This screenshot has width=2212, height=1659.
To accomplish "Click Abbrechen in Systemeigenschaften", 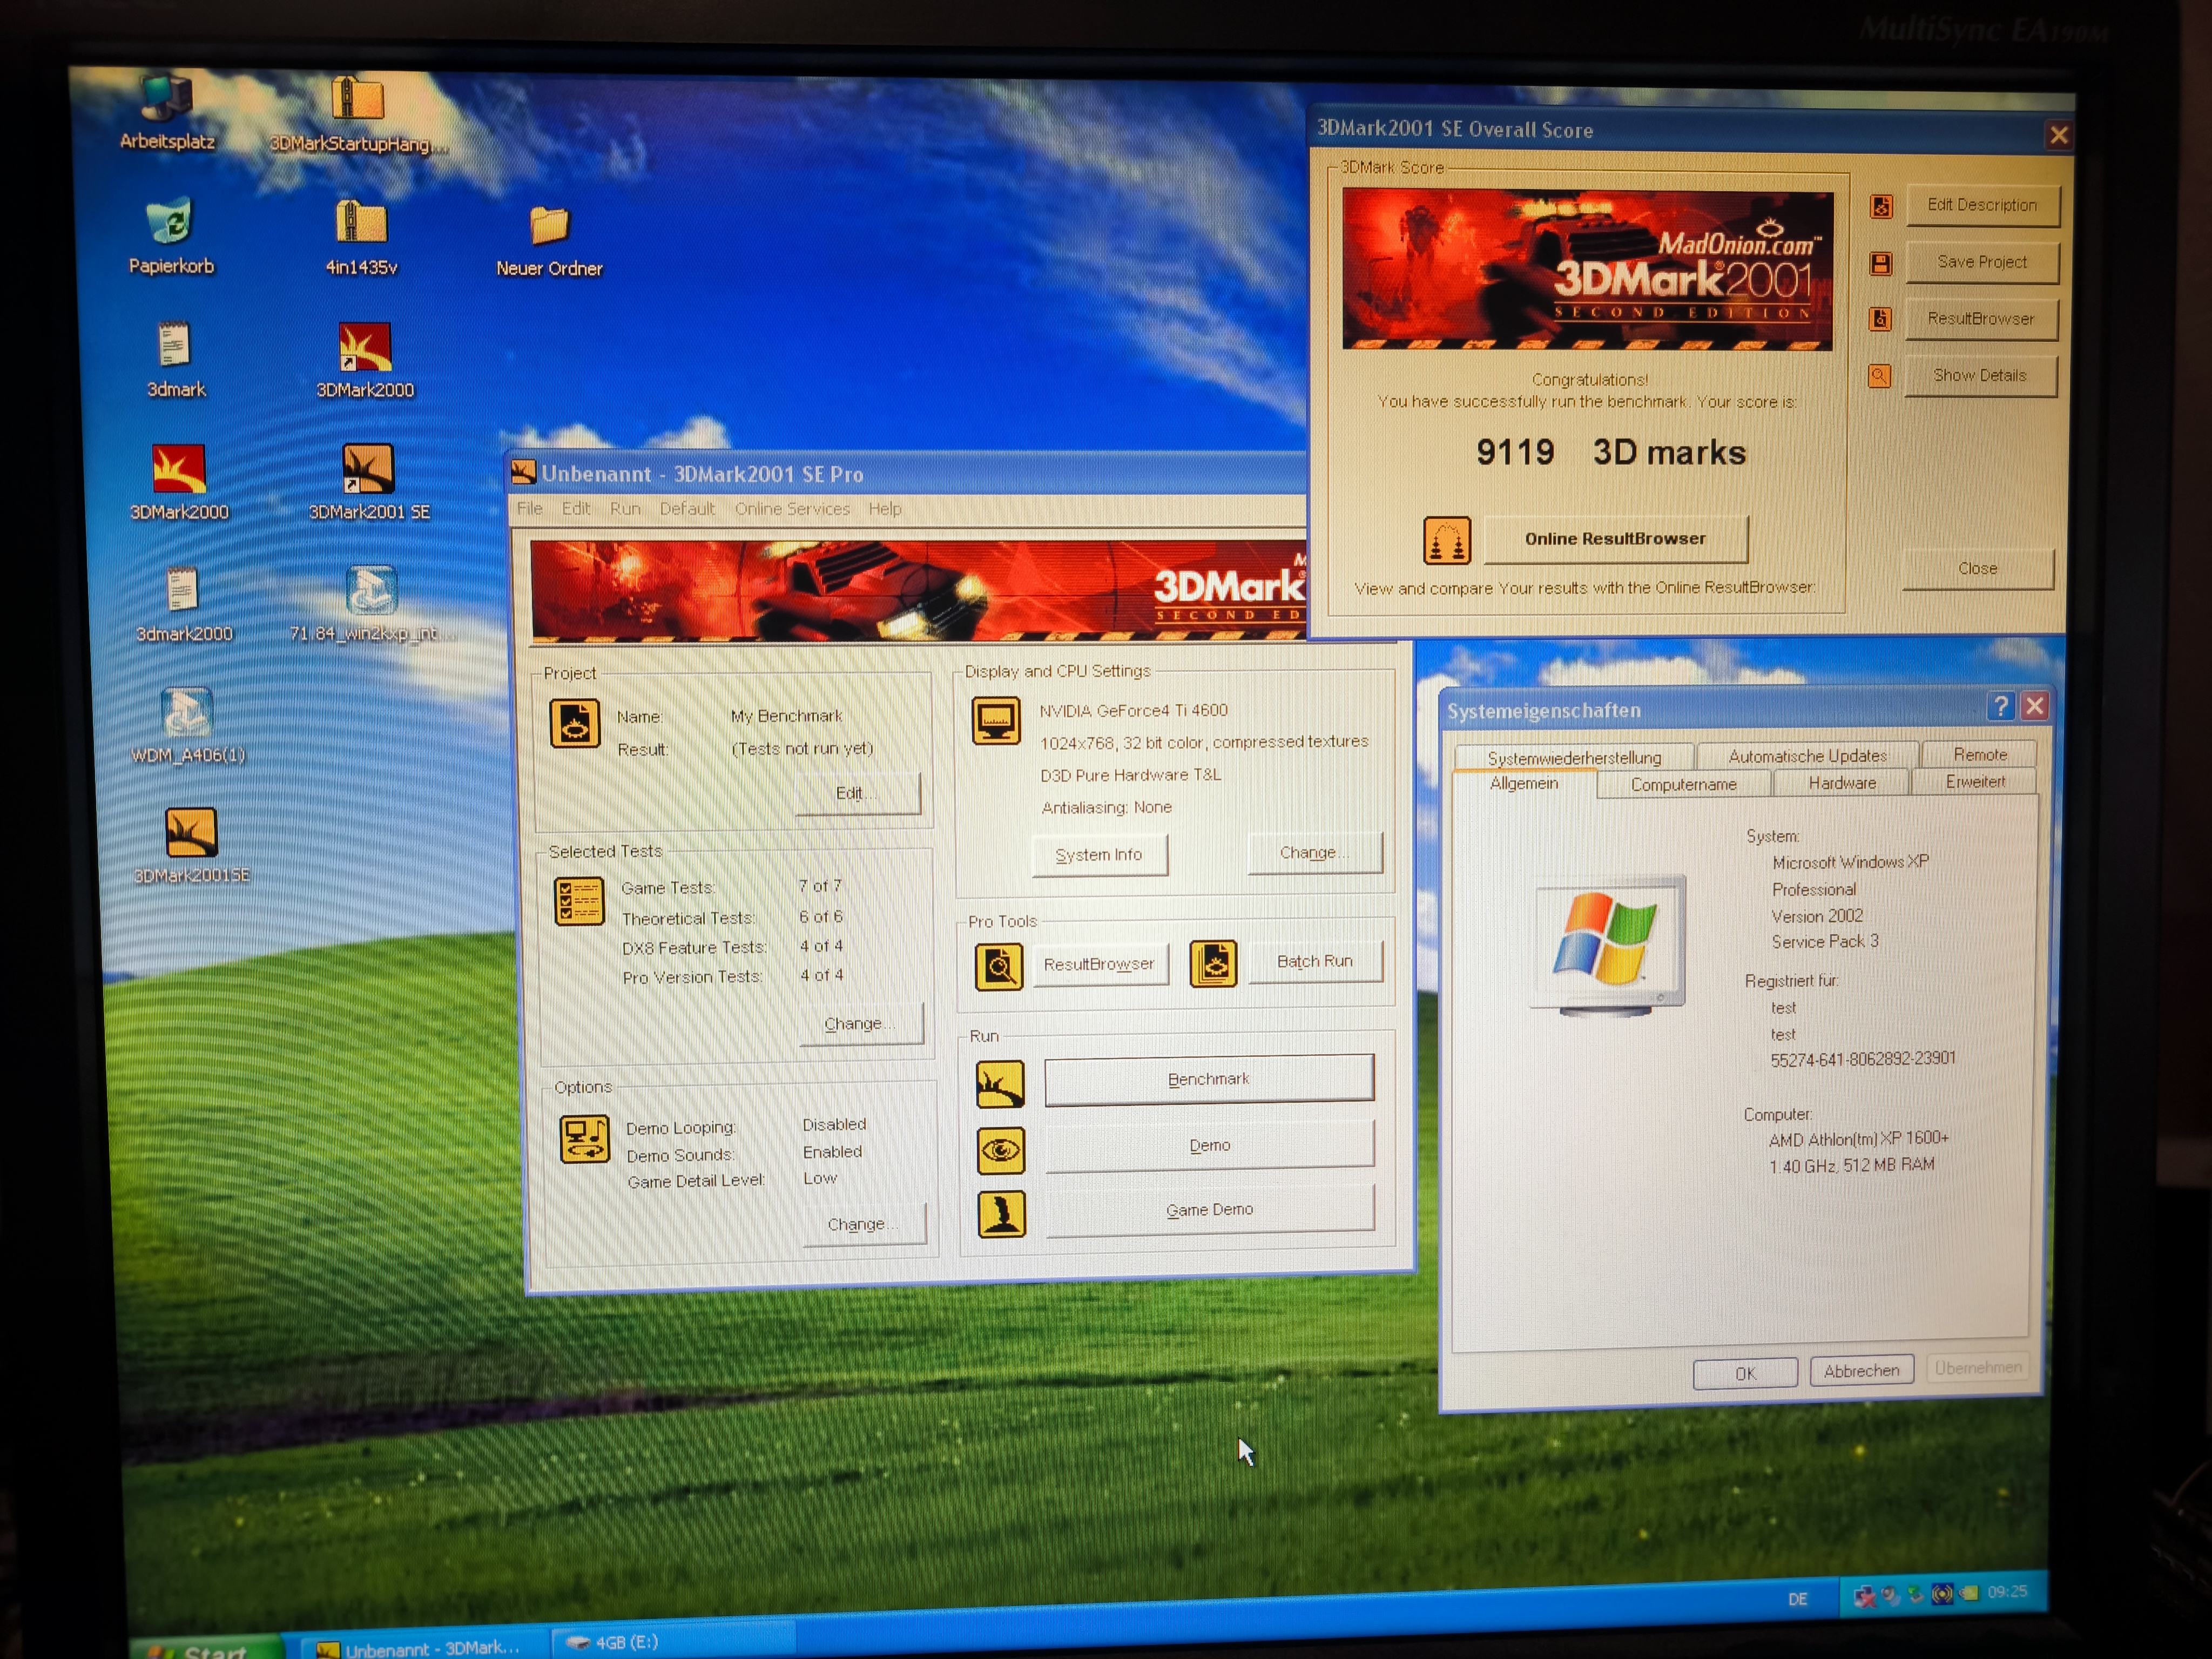I will 1861,1371.
